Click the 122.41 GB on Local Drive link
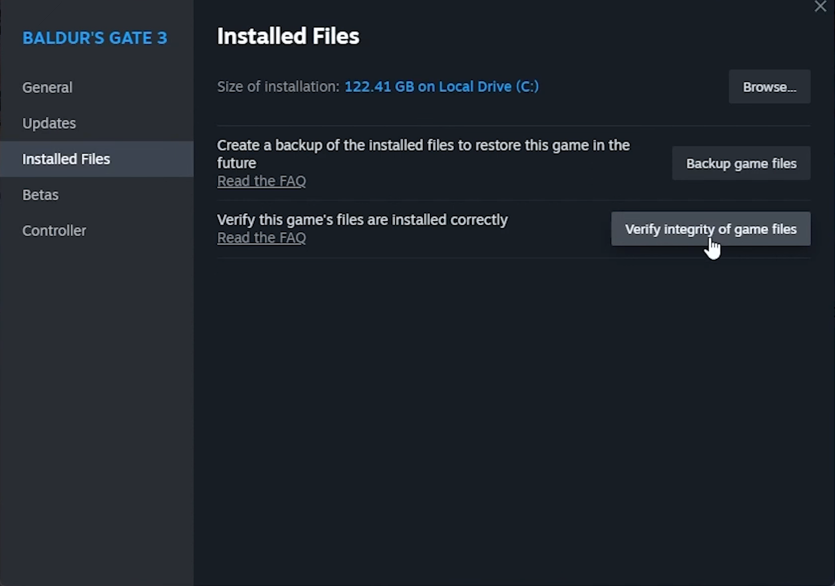 pyautogui.click(x=441, y=86)
